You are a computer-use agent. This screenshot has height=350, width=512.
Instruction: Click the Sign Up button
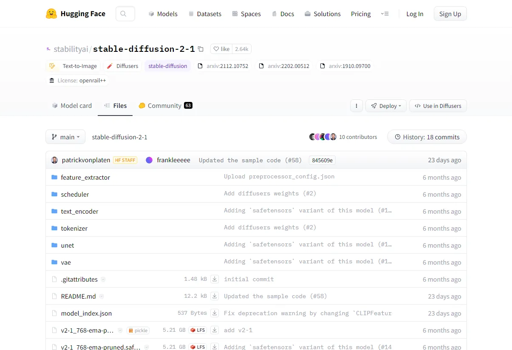pyautogui.click(x=450, y=14)
